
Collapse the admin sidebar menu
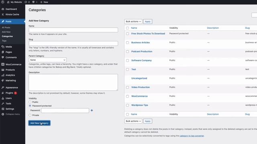[12, 114]
